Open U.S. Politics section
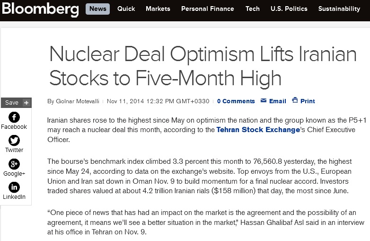Viewport: 370px width, 241px height. [289, 9]
